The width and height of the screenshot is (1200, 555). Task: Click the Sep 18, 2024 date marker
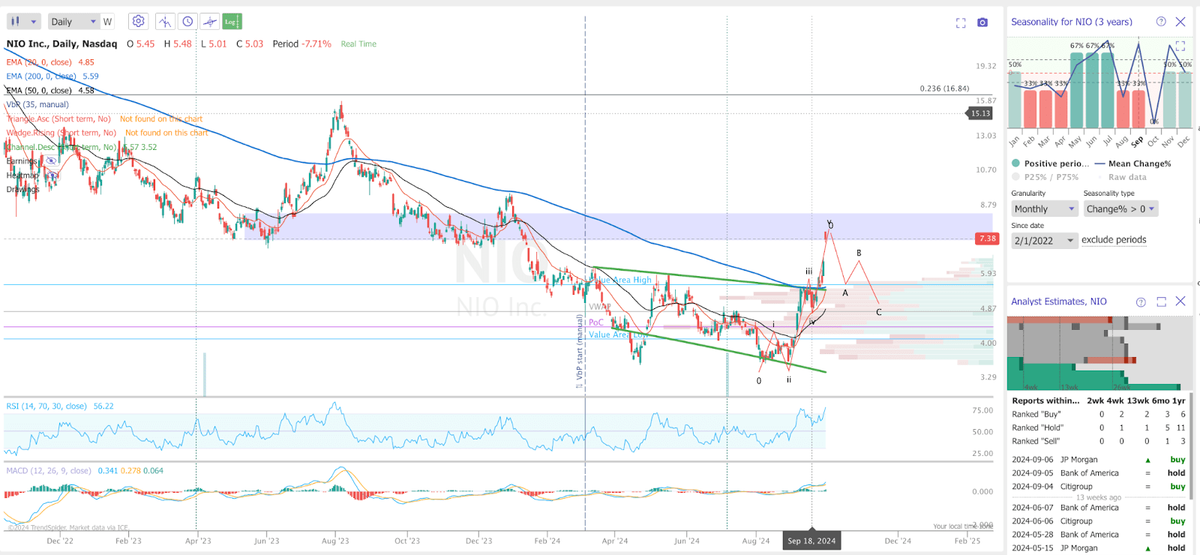click(x=811, y=541)
